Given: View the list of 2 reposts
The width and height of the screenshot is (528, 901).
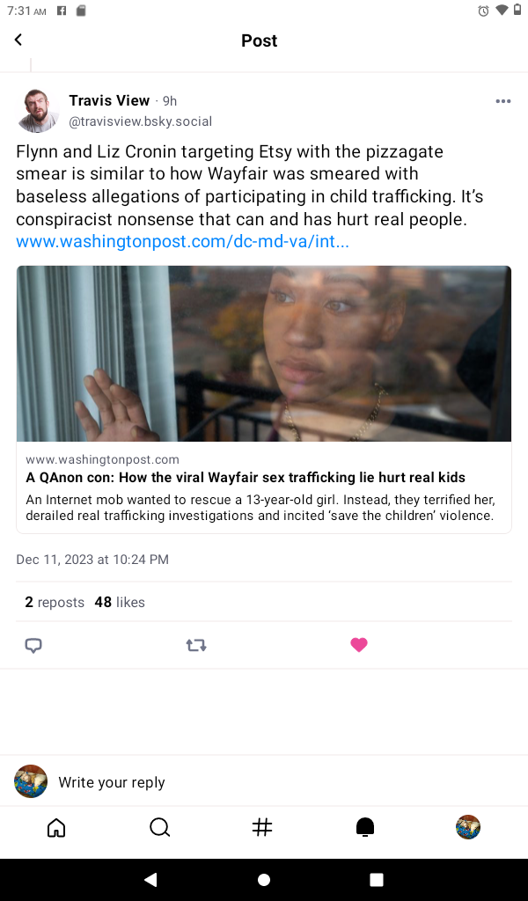Looking at the screenshot, I should 55,602.
